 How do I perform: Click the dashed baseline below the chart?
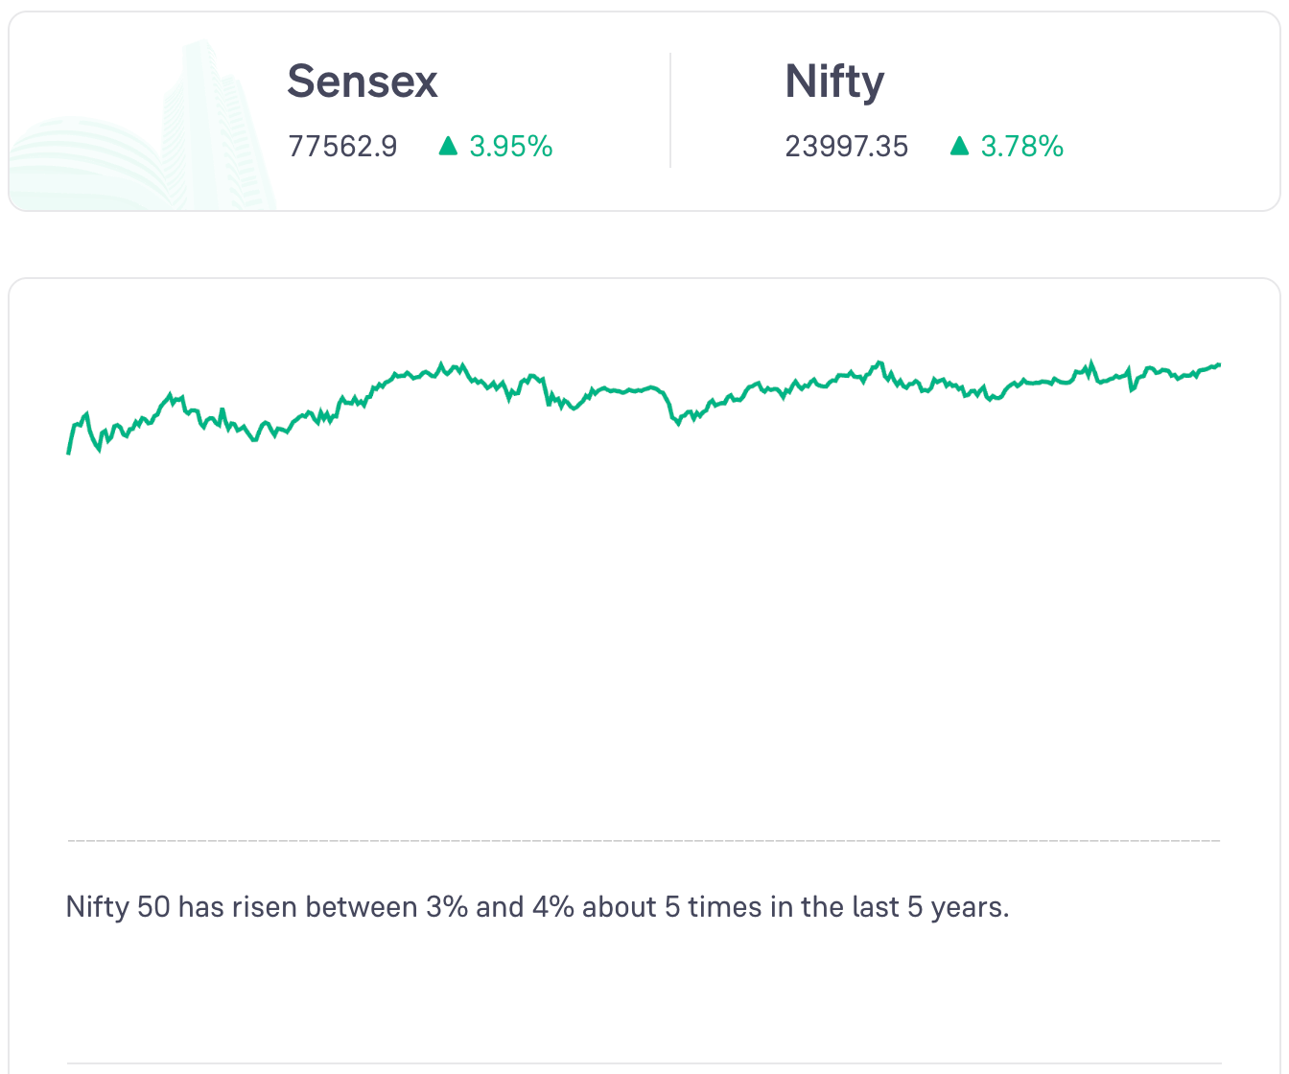pos(644,841)
